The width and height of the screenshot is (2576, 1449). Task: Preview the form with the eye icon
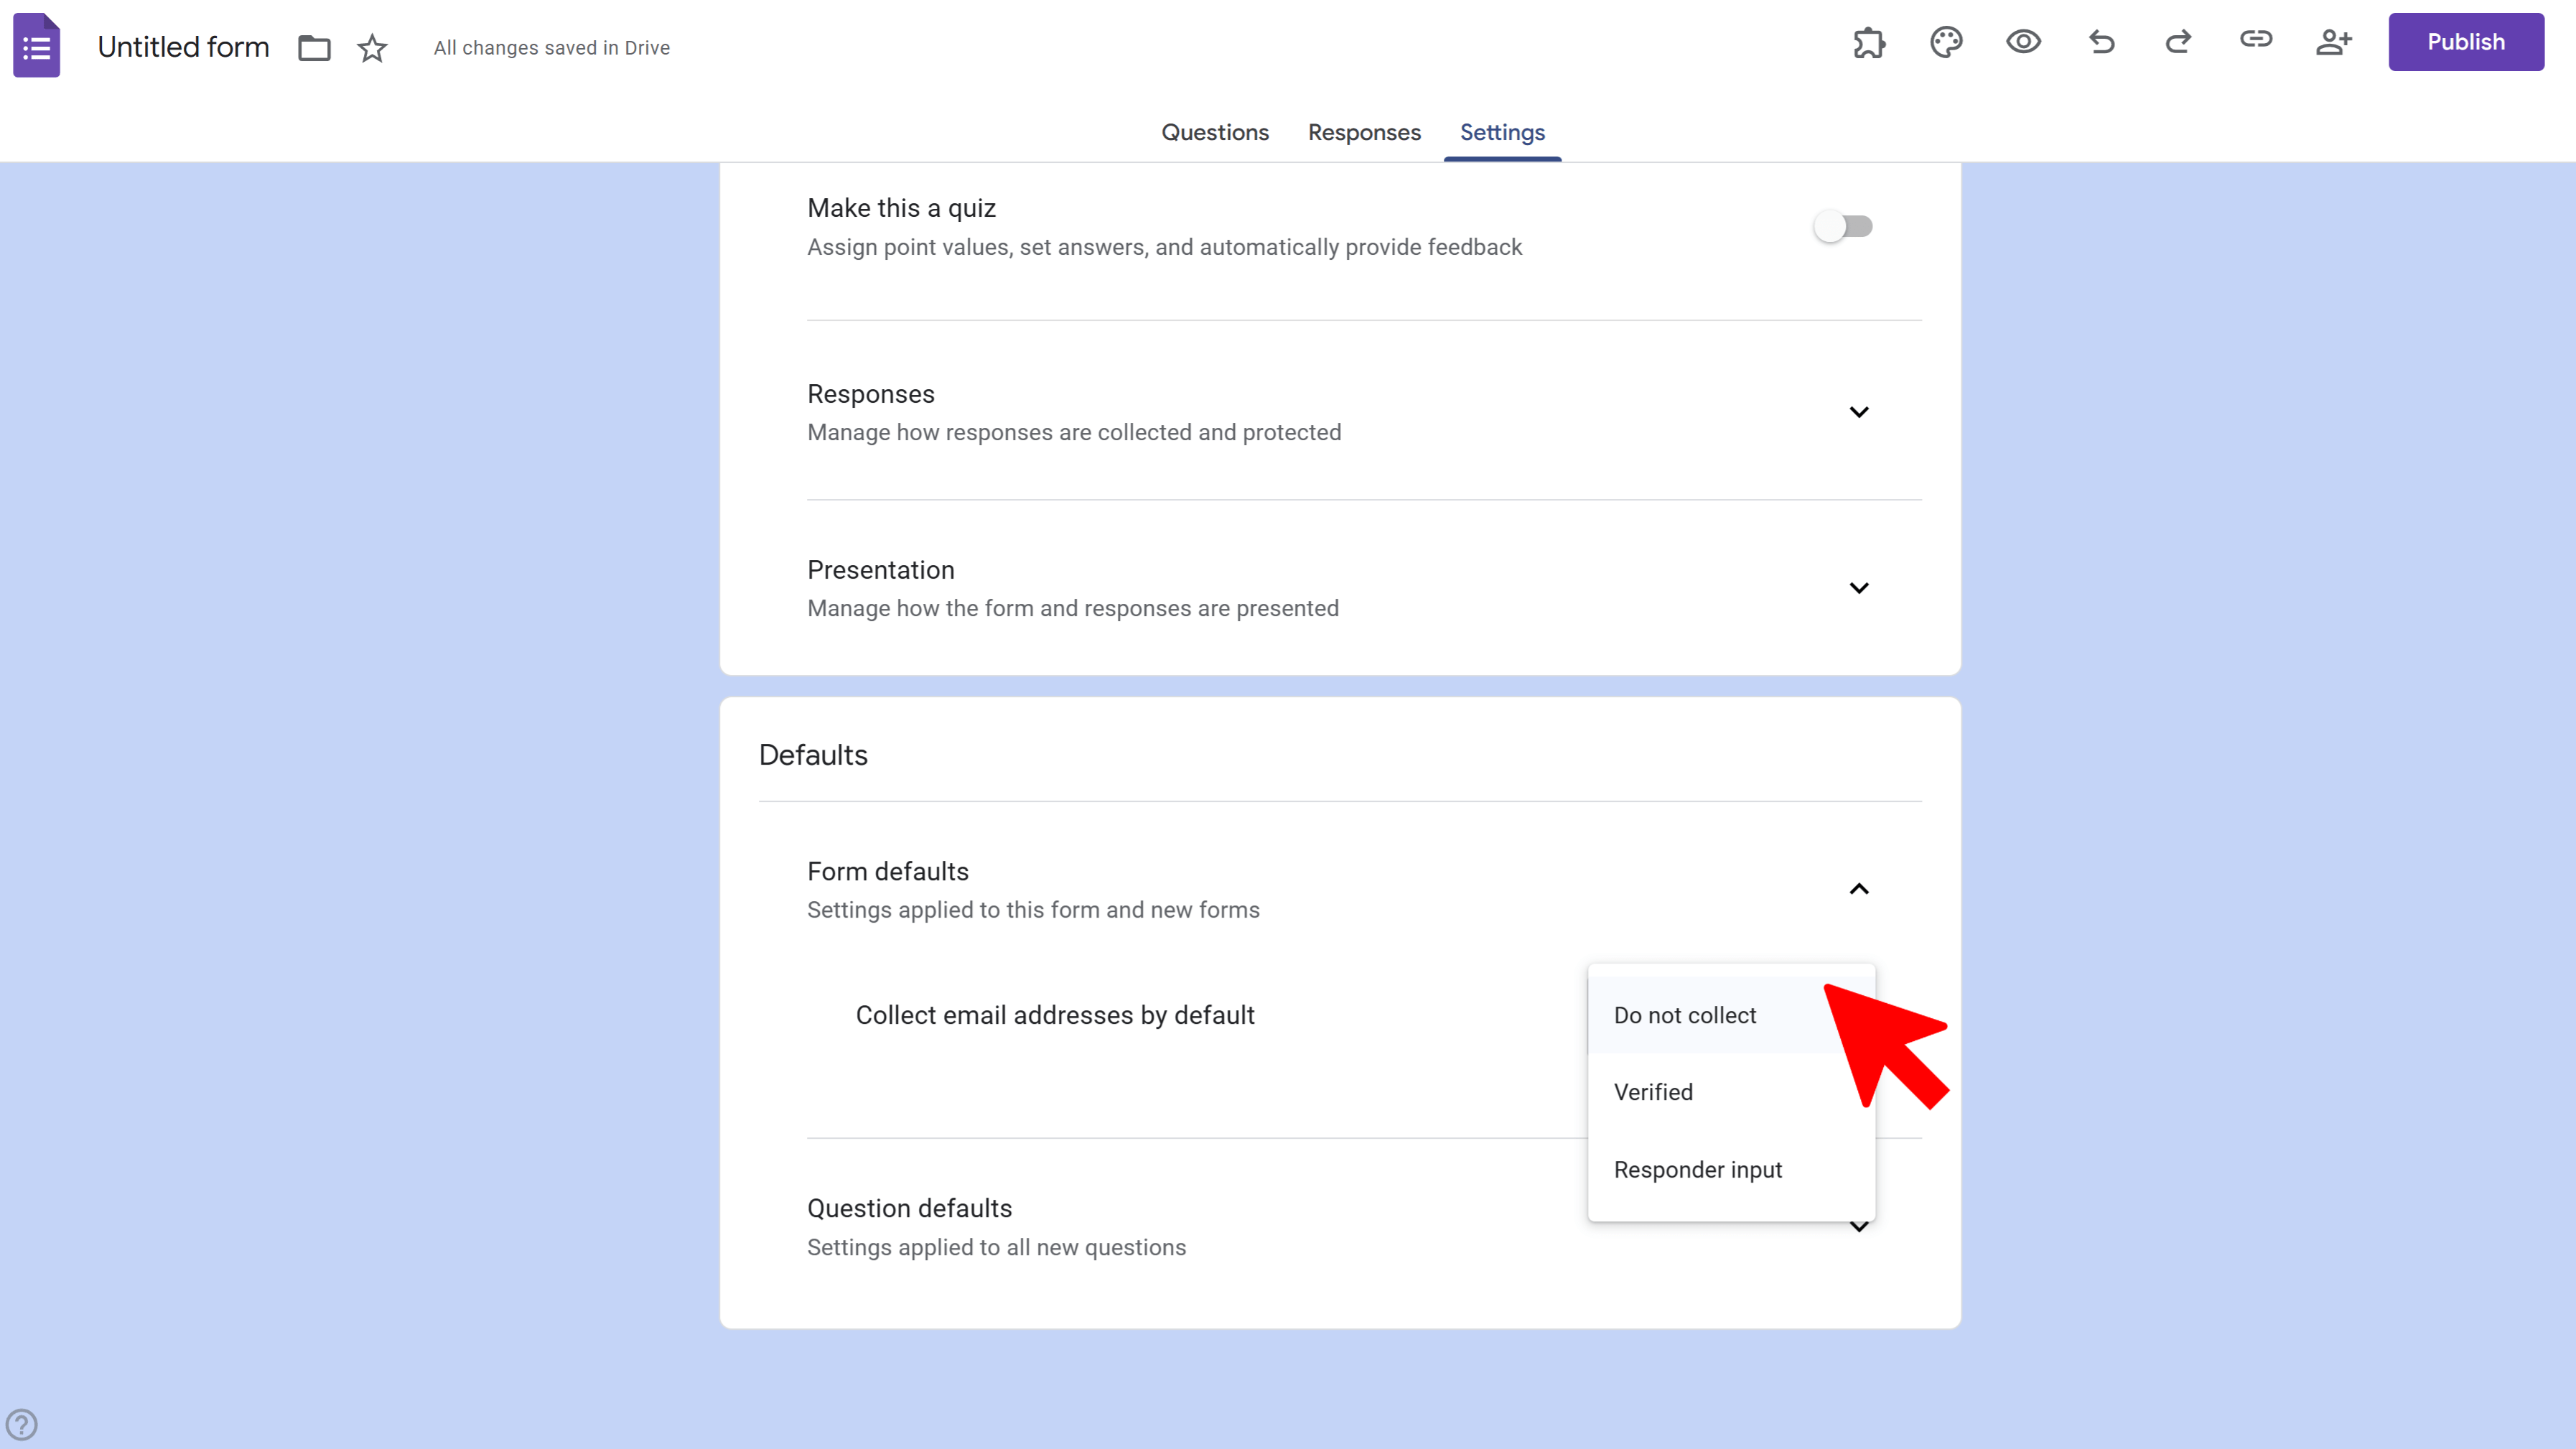coord(2023,42)
